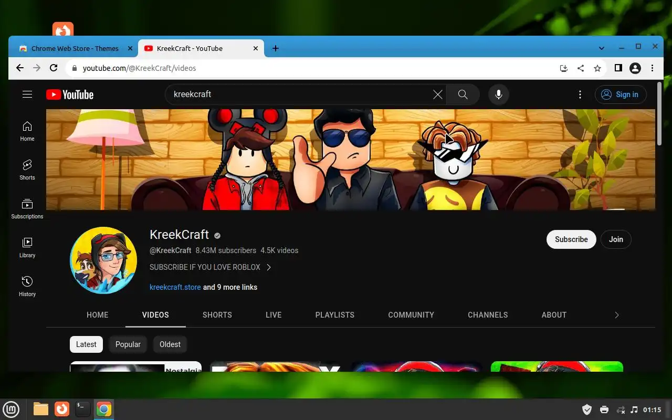Click the YouTube logo
672x420 pixels.
click(70, 94)
